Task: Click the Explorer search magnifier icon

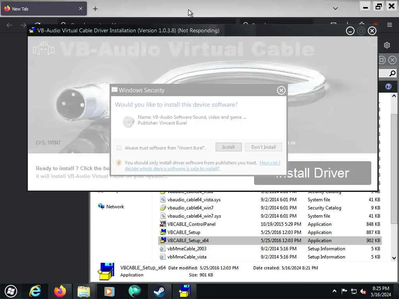Action: coord(392,74)
